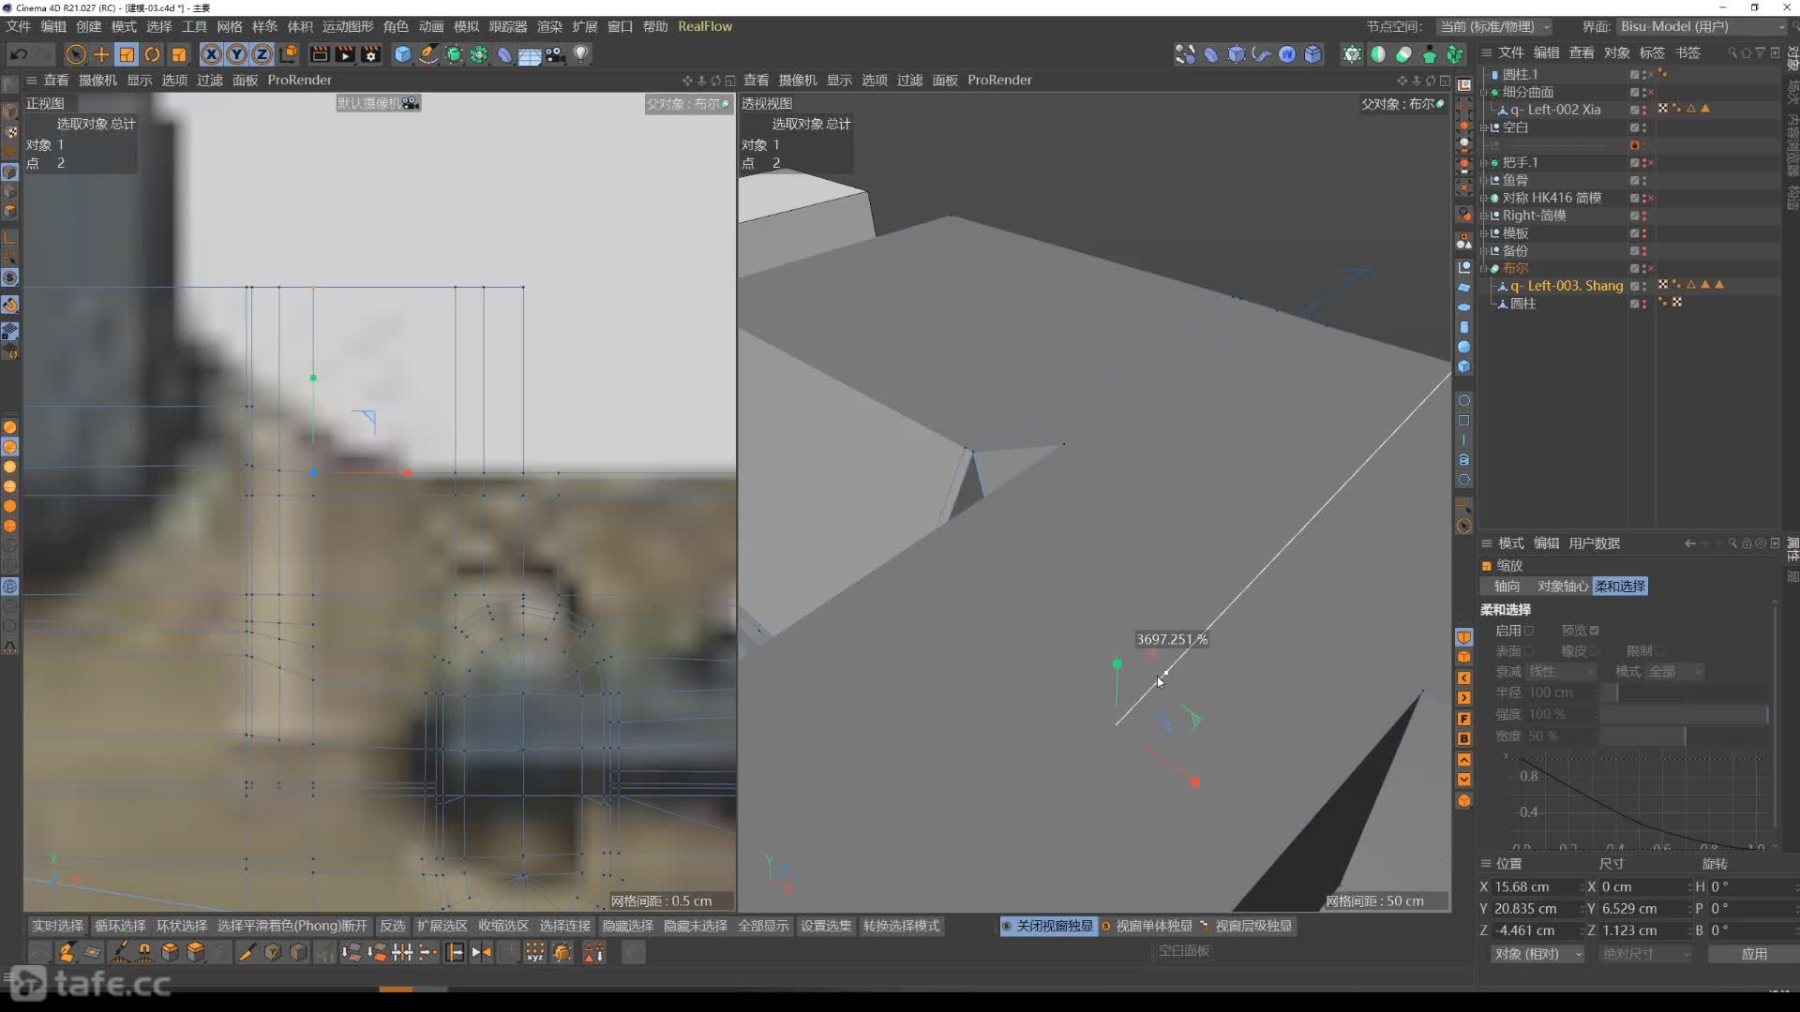
Task: Open render to picture viewer
Action: (345, 54)
